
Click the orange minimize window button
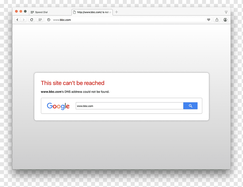tap(21, 11)
